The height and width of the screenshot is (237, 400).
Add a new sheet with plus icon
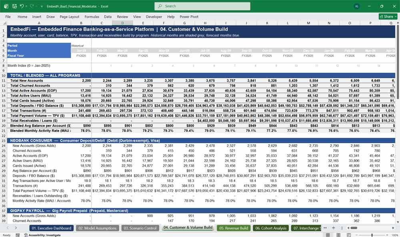333,228
